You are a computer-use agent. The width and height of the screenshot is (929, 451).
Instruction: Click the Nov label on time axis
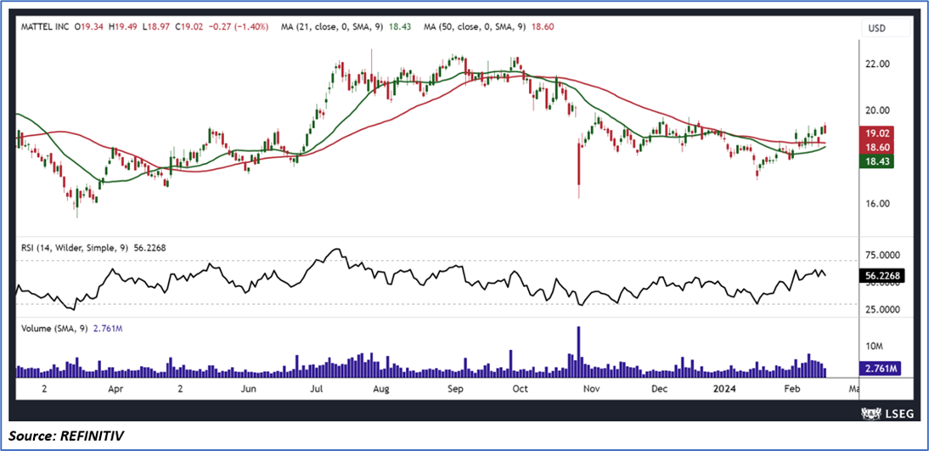[591, 389]
